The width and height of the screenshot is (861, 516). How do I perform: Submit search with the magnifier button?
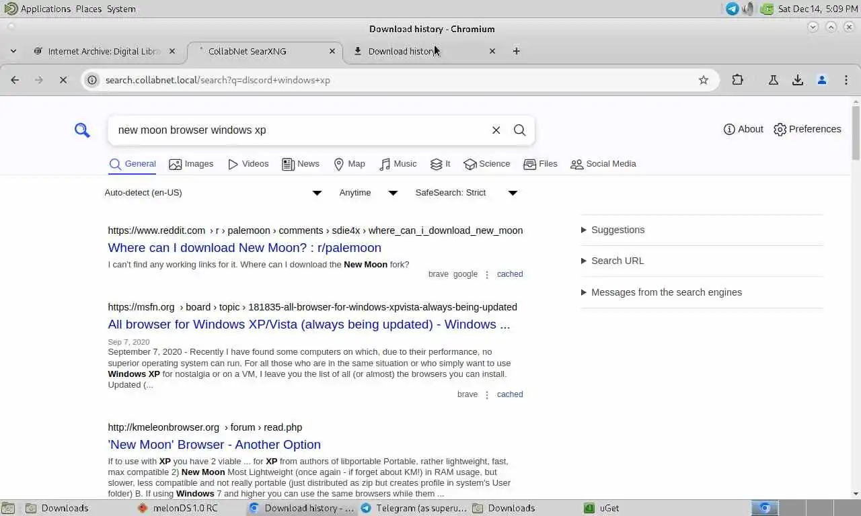point(520,130)
